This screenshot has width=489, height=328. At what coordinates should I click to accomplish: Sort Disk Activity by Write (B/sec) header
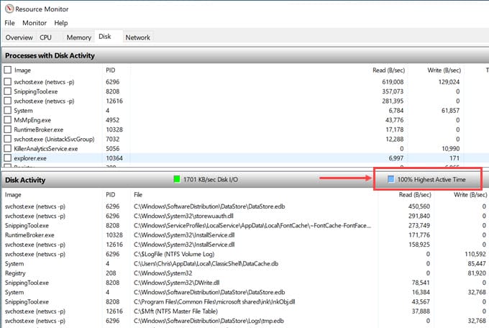click(470, 194)
